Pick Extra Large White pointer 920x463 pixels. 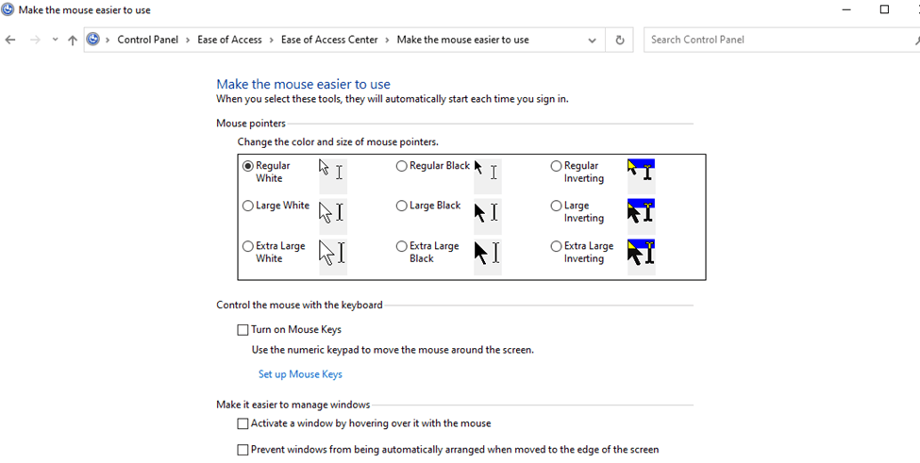coord(248,246)
